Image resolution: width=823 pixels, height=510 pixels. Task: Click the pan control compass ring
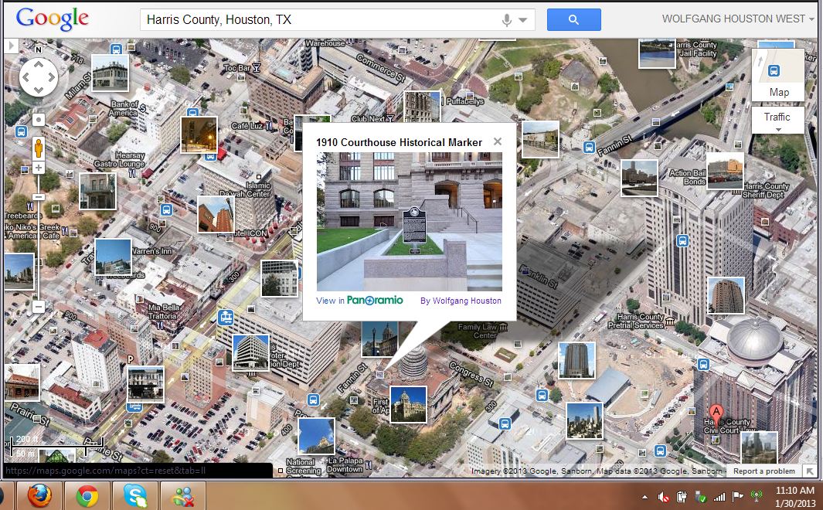tap(39, 77)
